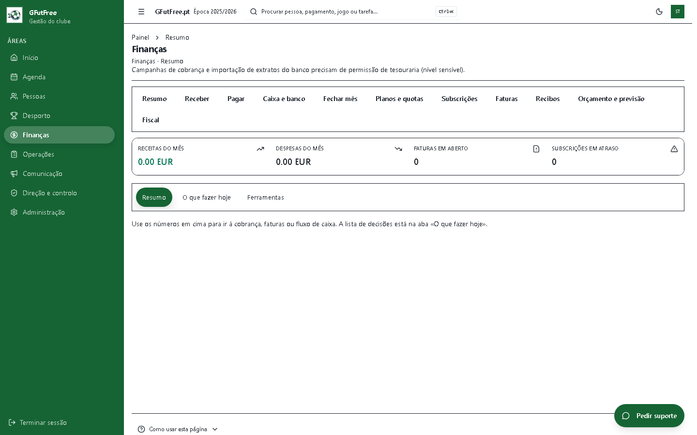Open Desporto section
This screenshot has height=435, width=697.
pos(59,116)
